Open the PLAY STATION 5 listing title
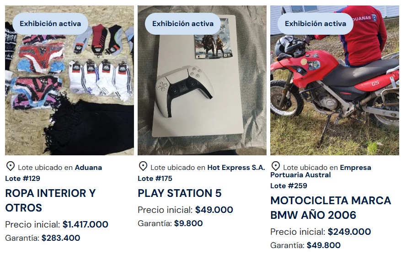 click(x=180, y=193)
